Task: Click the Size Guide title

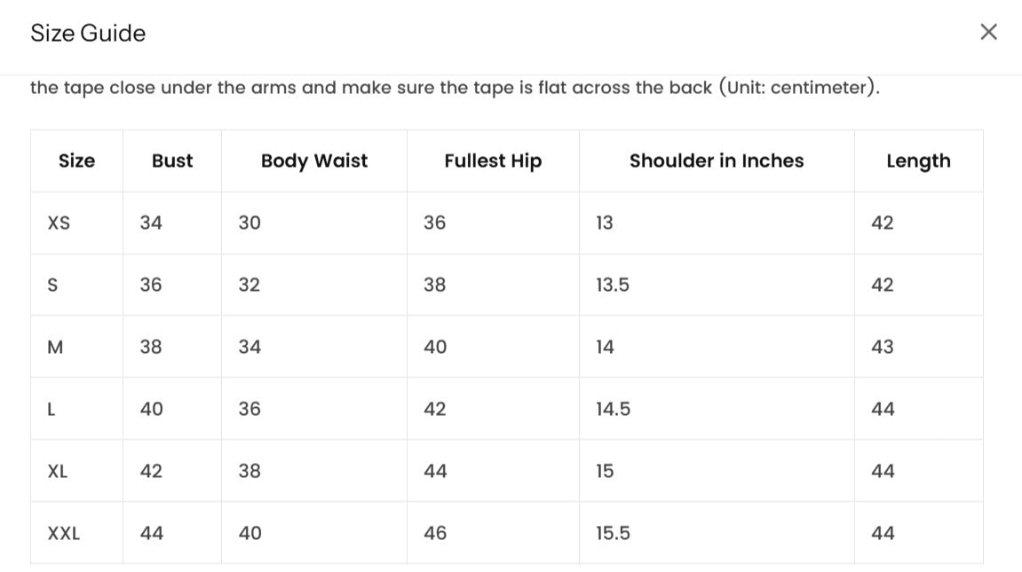Action: [88, 34]
